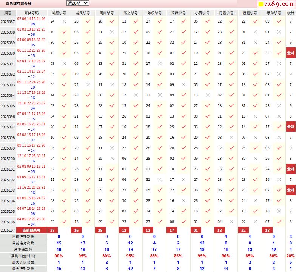296x272 pixels.
Task: Click the 全对 badge in row 2025090
Action: (x=291, y=53)
